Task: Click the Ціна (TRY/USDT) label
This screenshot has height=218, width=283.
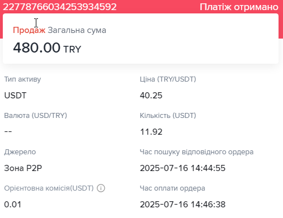Action: (x=168, y=79)
